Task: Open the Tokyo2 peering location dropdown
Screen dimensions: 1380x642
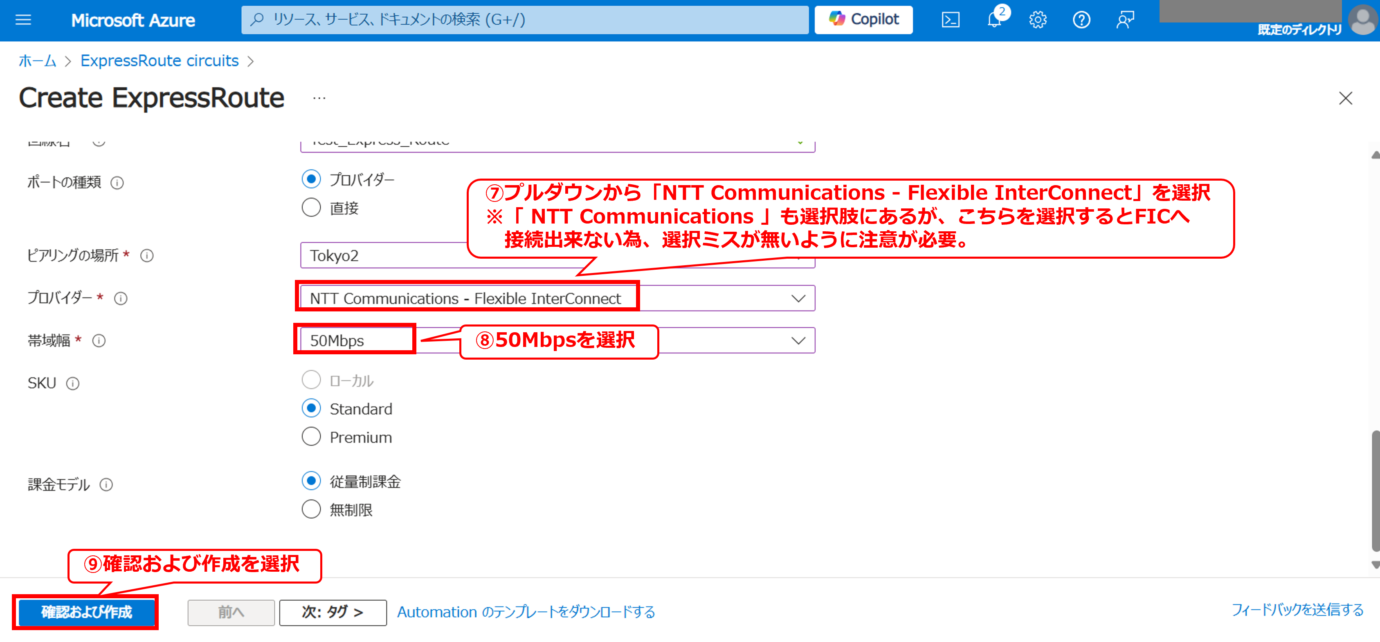Action: [x=557, y=255]
